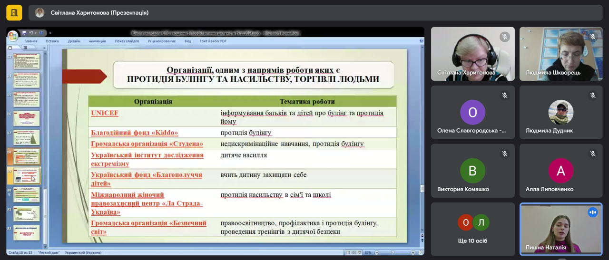
Task: Switch to the Дизайн ribbon tab
Action: (74, 41)
